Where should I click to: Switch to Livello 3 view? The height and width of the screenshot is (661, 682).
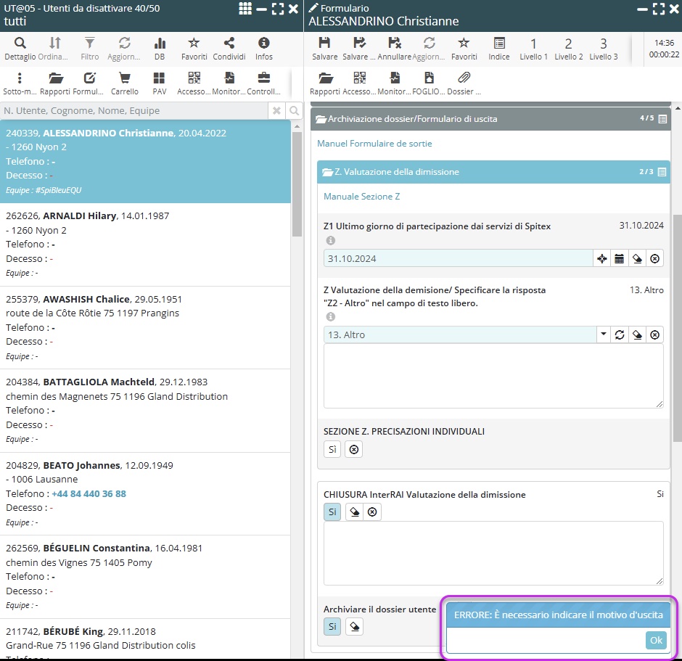(603, 48)
